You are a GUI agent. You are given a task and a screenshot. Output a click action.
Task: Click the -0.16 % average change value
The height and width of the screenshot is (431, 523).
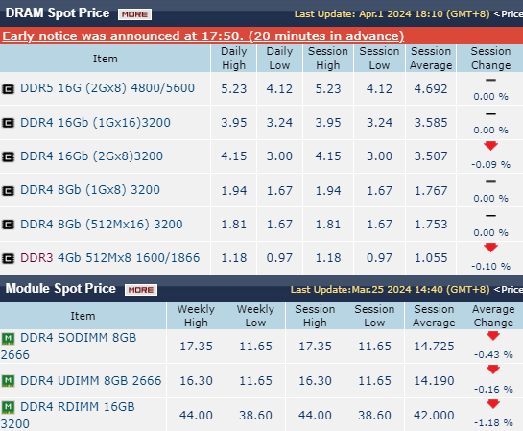493,390
